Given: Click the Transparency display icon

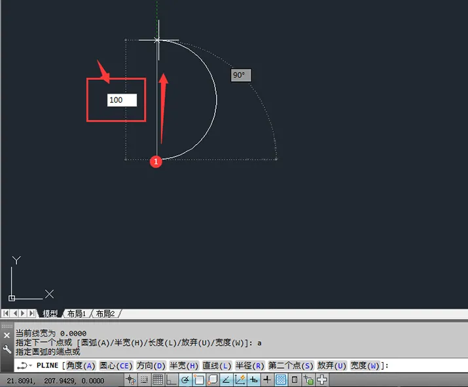Looking at the screenshot, I should tap(281, 380).
